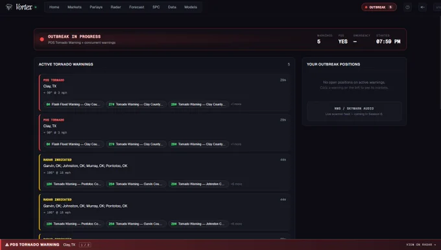This screenshot has width=441, height=250.
Task: Open the View on Radar dropdown
Action: point(421,245)
